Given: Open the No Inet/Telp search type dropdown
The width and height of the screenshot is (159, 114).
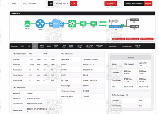Looking at the screenshot, I should click(62, 3).
